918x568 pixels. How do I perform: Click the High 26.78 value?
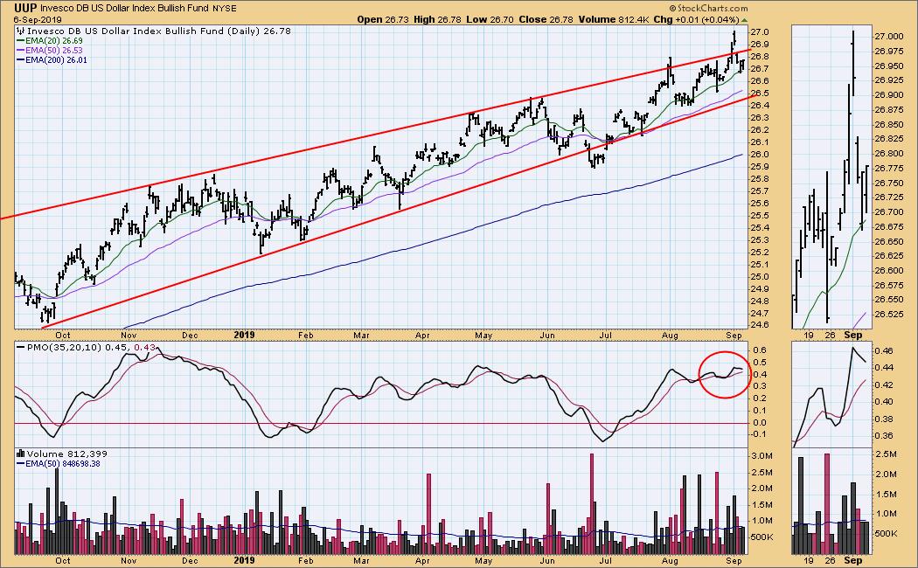[438, 19]
